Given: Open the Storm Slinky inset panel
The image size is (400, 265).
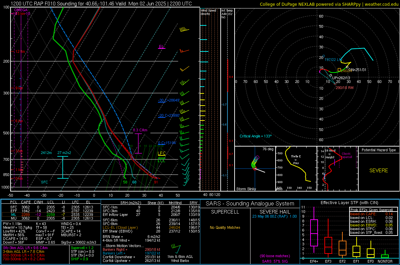Looking at the screenshot, I should click(x=255, y=169).
